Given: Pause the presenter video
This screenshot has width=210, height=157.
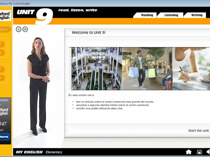Looking at the screenshot, I should [x=18, y=29].
